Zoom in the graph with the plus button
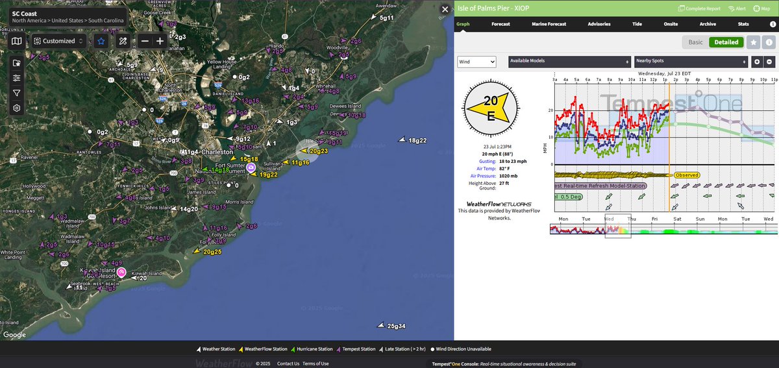Viewport: 779px width, 368px height. coord(758,62)
